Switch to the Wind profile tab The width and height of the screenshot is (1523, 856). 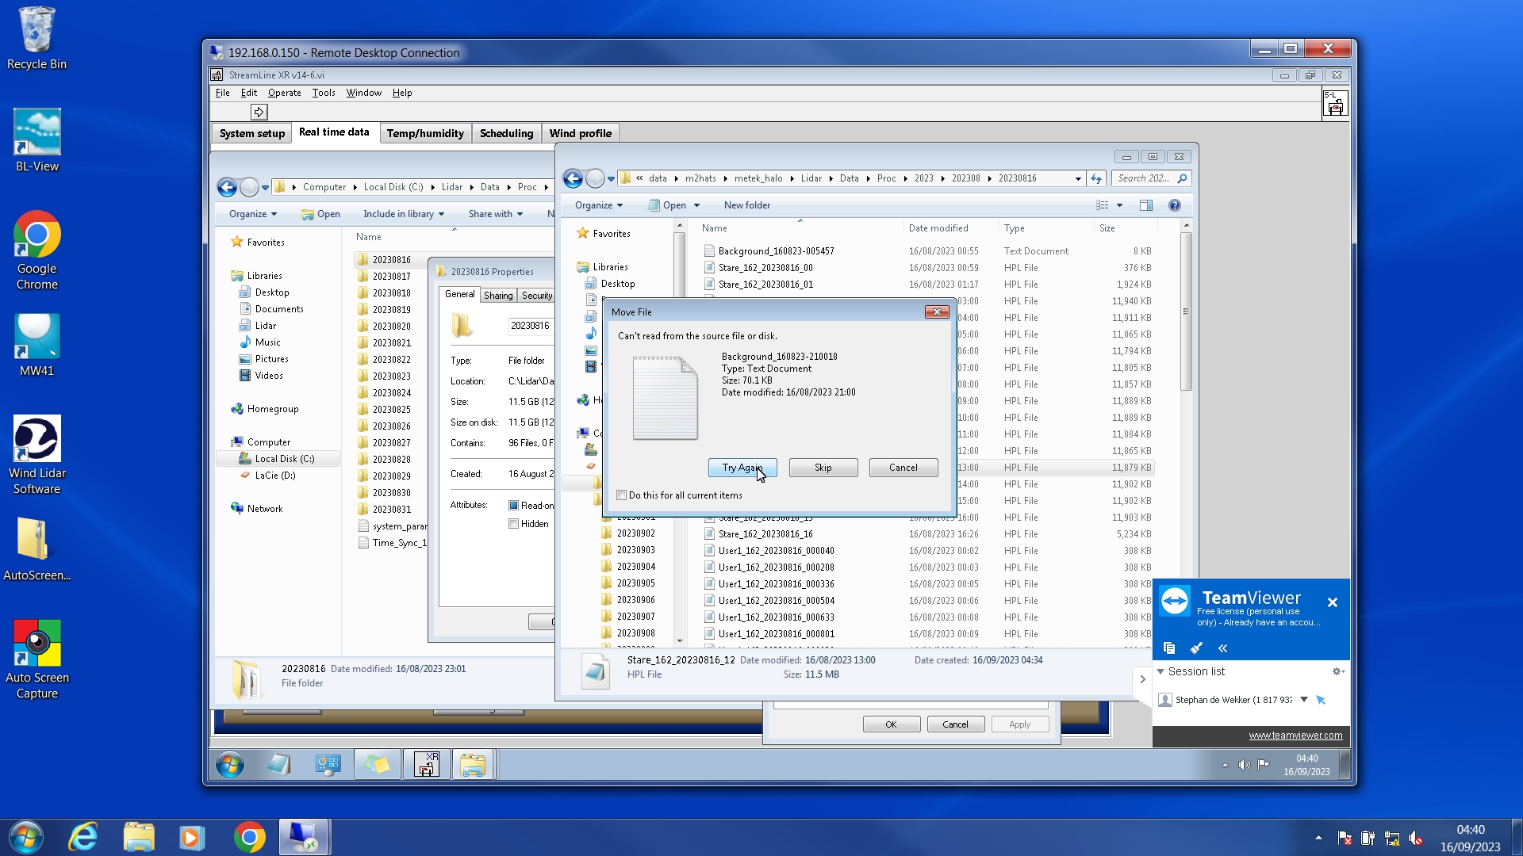[580, 133]
